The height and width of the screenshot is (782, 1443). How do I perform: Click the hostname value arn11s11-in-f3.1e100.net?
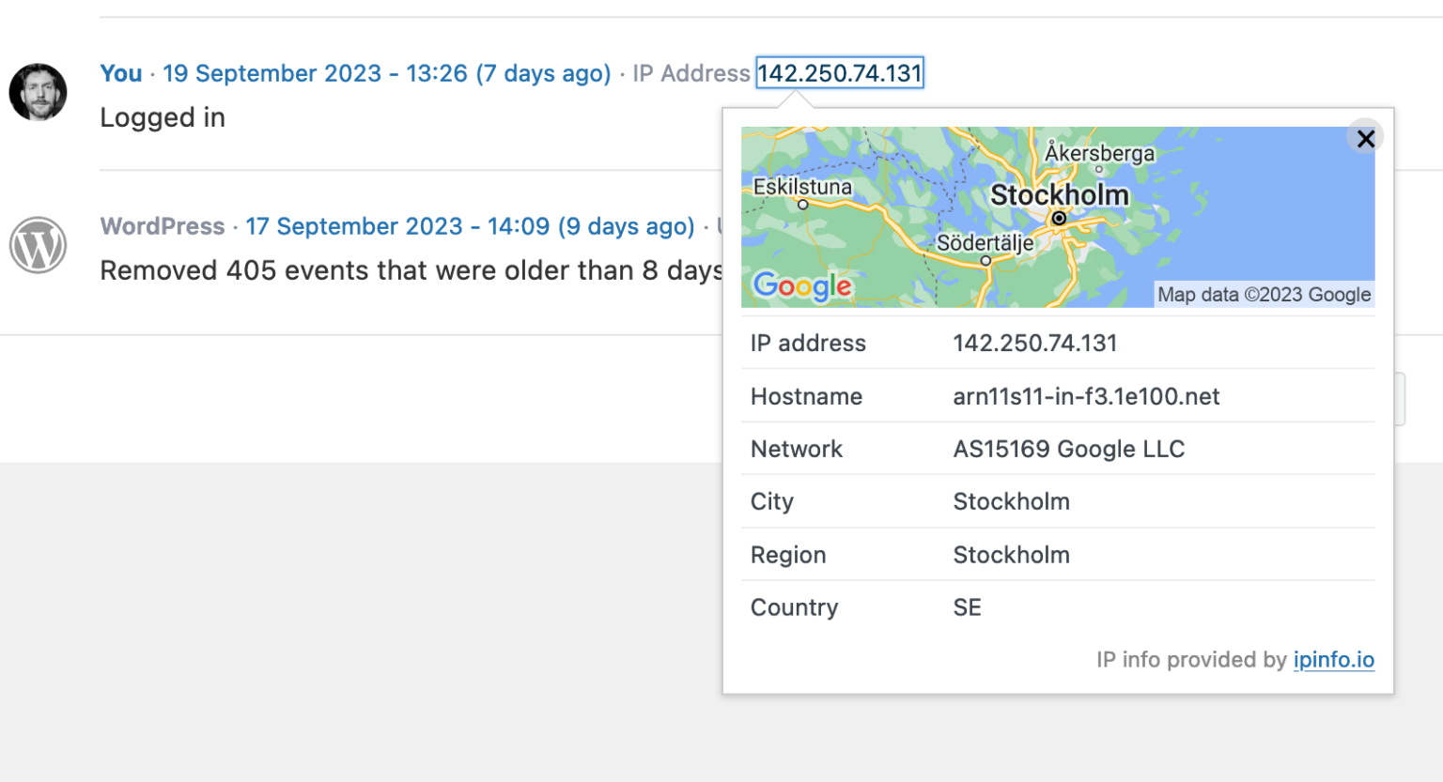coord(1086,396)
